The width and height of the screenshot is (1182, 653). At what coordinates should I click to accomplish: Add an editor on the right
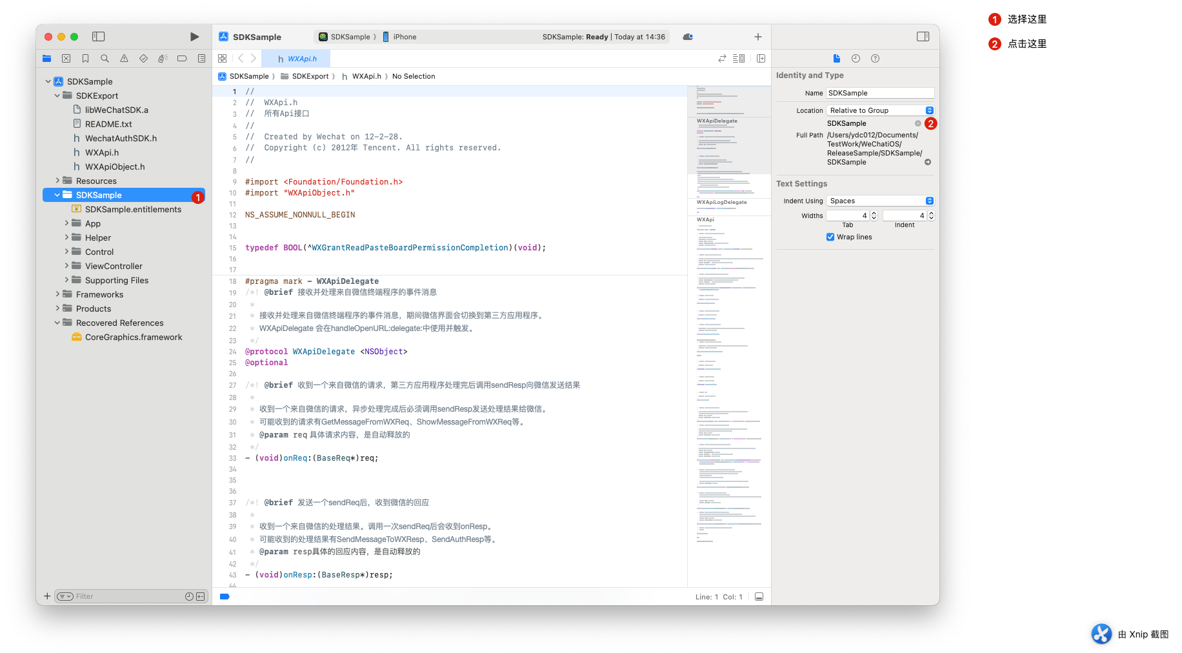pos(761,59)
